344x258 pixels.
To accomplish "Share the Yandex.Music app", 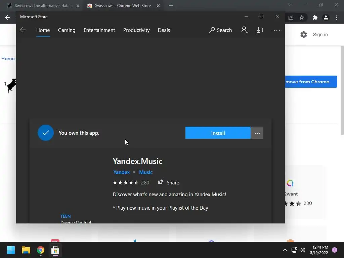I will (x=169, y=182).
